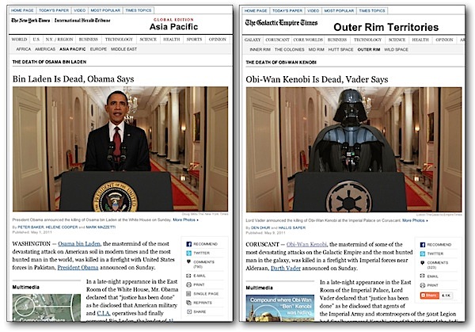This screenshot has width=475, height=332.
Task: Select OPINION in the New York Times nav
Action: [218, 40]
